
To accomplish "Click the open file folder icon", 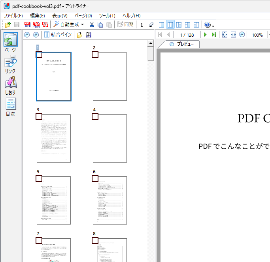I will 8,24.
